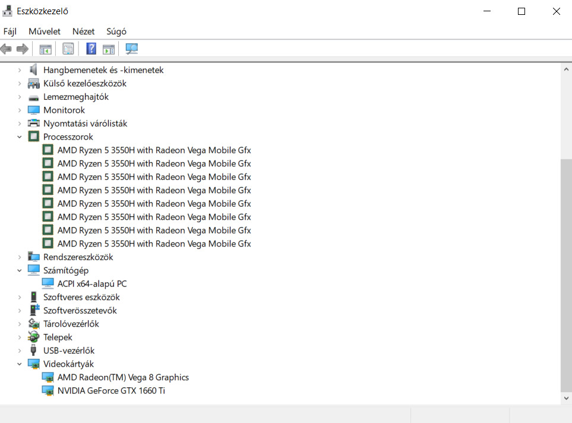Click the monitor icon beside Monitorok
The width and height of the screenshot is (572, 423).
(34, 110)
